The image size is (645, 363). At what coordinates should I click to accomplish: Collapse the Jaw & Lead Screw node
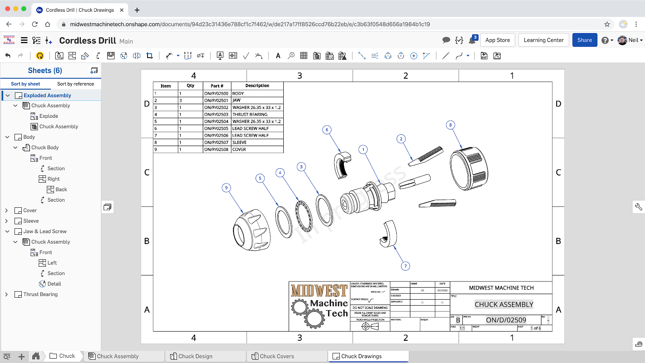(7, 231)
